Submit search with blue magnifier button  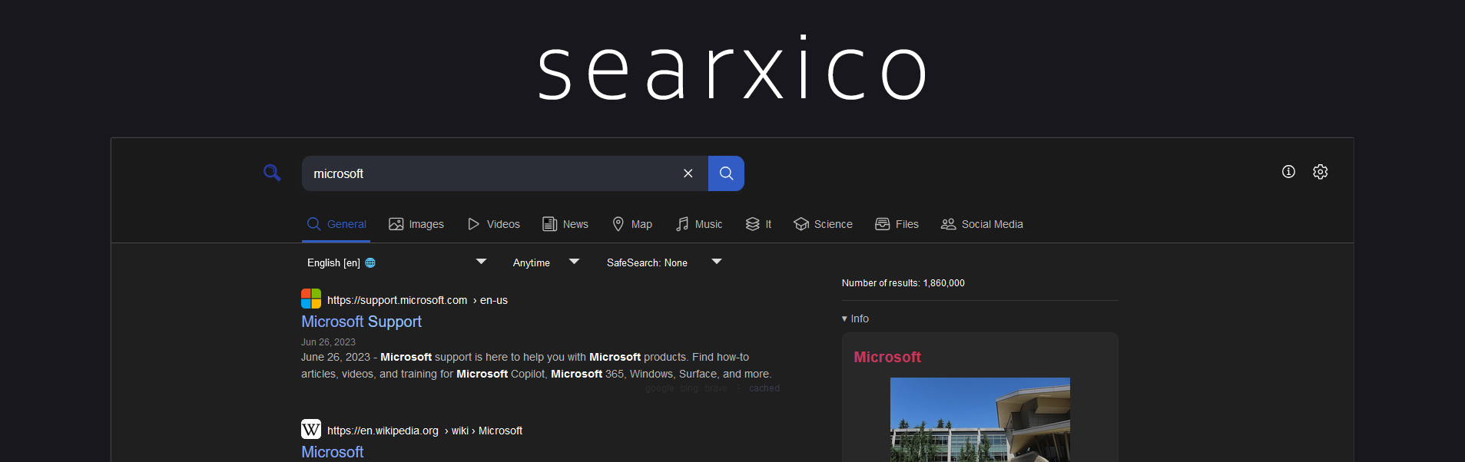point(726,173)
